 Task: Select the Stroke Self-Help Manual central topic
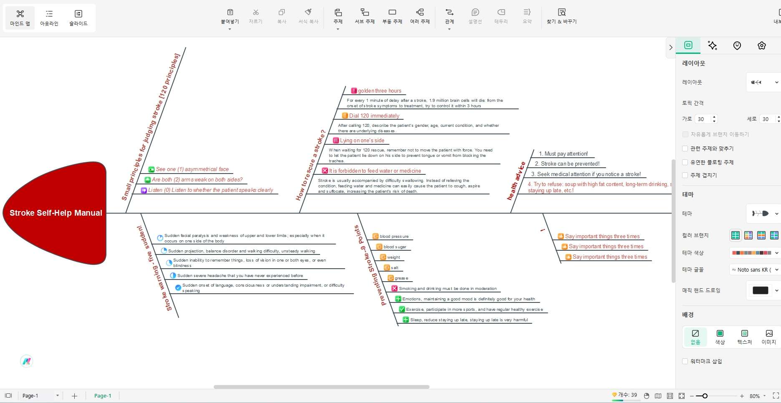point(56,213)
